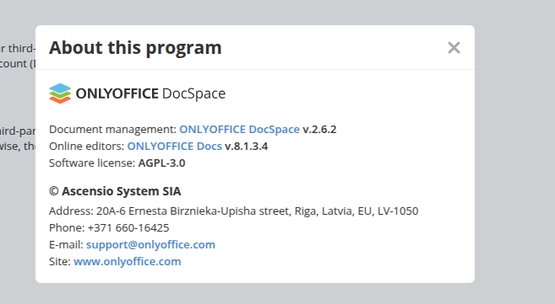
Task: Click the AGPL-3.0 license text
Action: (161, 163)
